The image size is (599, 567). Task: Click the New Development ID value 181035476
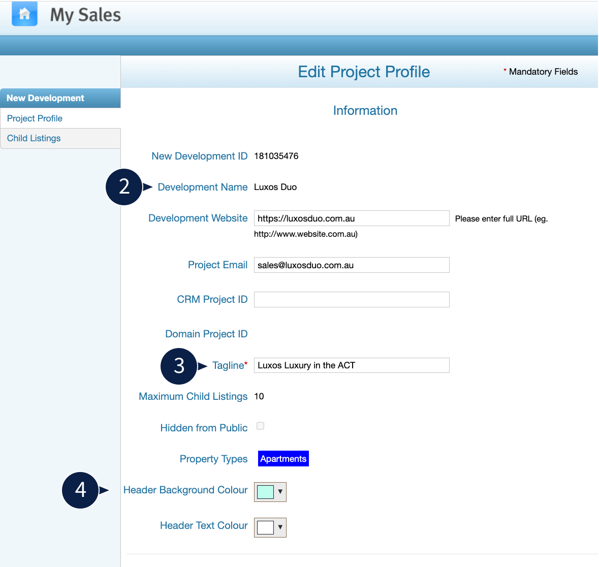pos(276,156)
